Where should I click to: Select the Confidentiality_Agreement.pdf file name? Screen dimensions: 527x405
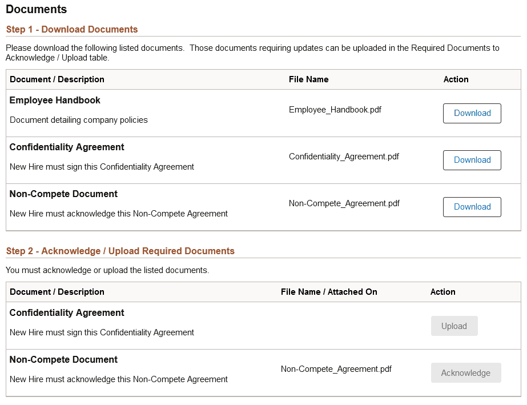[343, 157]
